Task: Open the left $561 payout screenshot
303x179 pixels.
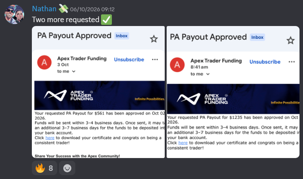Action: pyautogui.click(x=98, y=92)
